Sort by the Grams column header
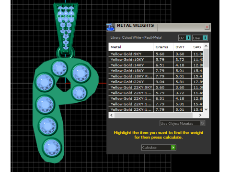Screen dimensions: 230x172 [163, 47]
